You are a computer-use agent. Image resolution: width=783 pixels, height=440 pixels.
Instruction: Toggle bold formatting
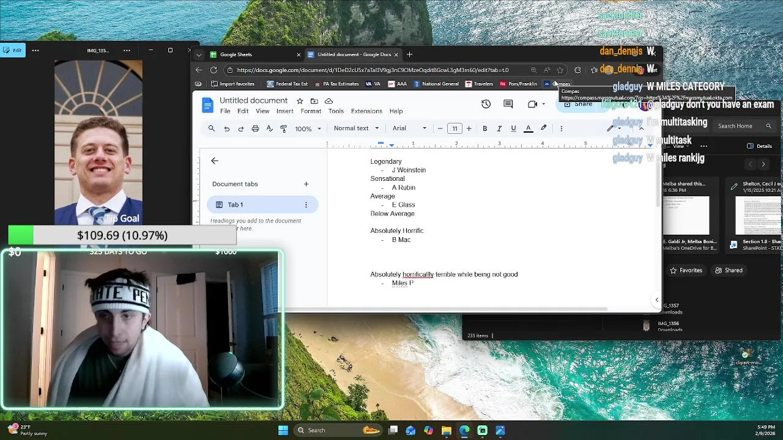[484, 128]
